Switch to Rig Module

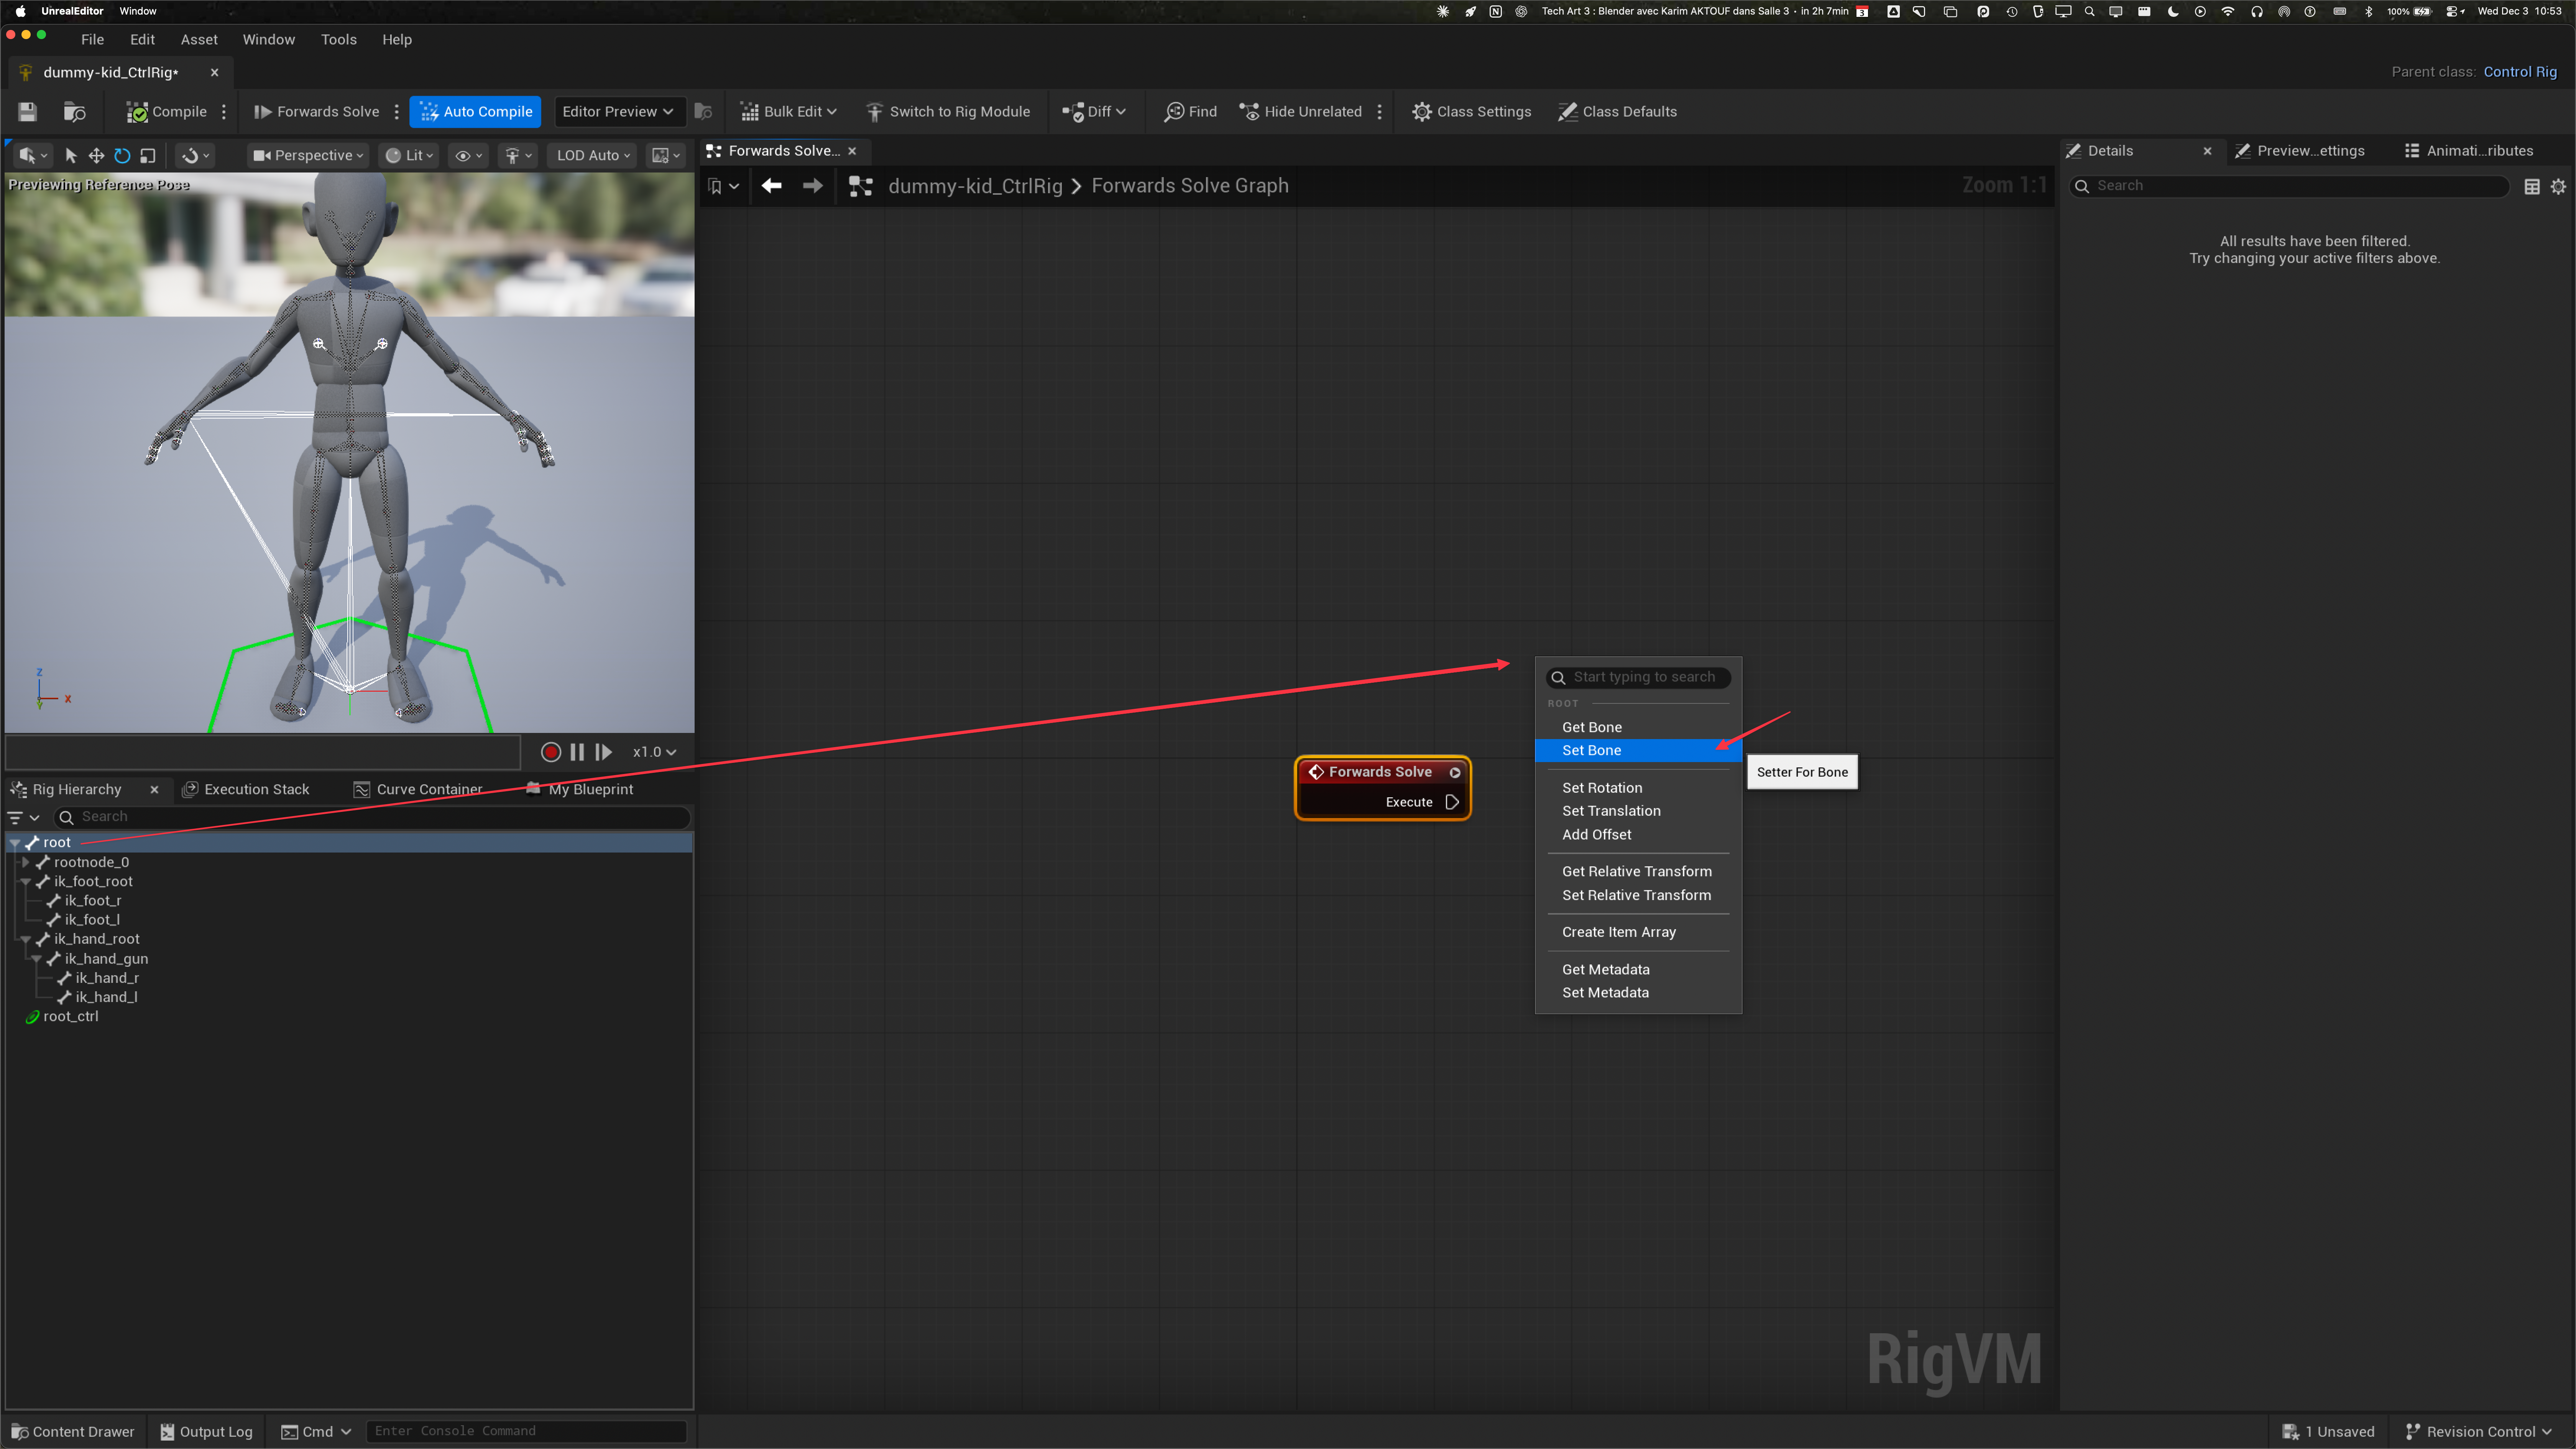pyautogui.click(x=948, y=112)
